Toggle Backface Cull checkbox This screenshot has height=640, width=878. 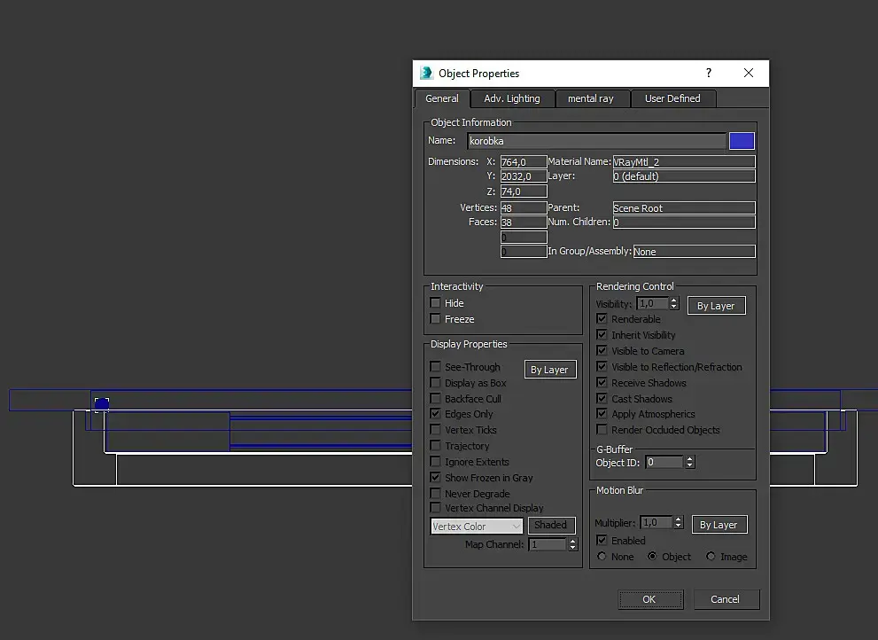point(435,399)
